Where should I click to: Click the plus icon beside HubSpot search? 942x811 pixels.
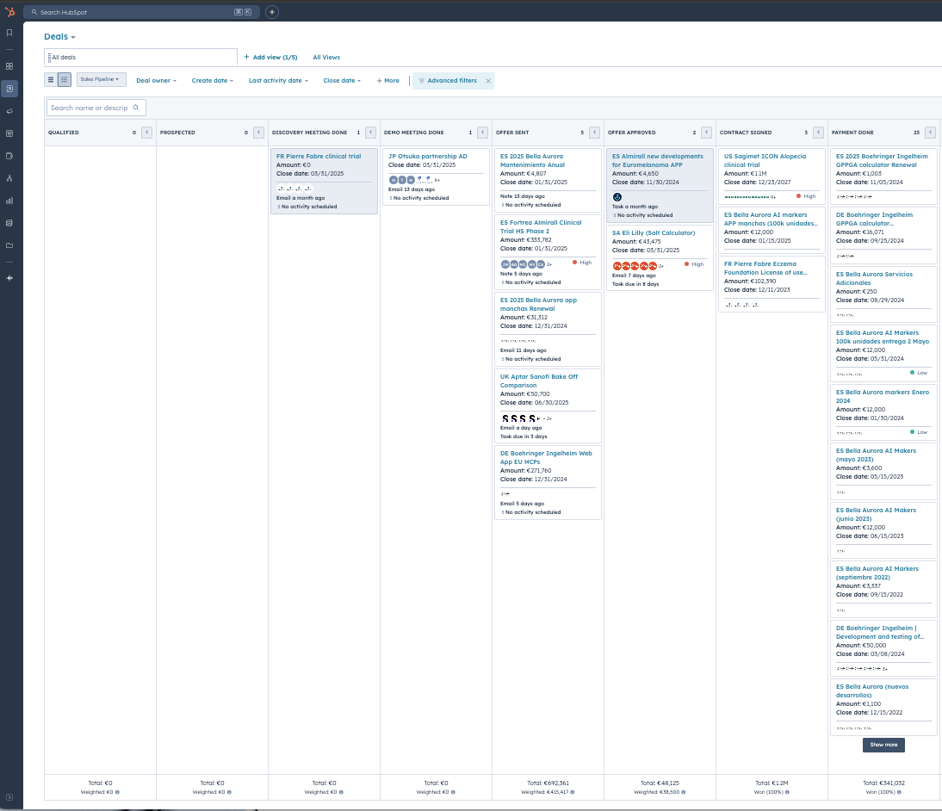pyautogui.click(x=272, y=12)
